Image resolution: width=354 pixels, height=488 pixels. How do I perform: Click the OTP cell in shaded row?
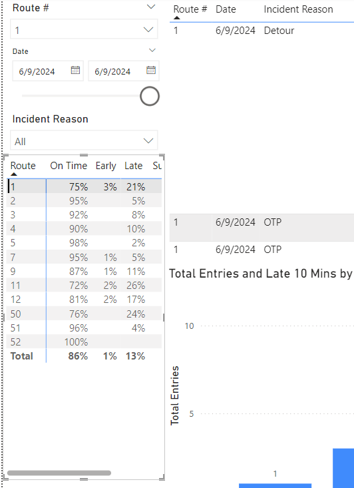pos(273,222)
